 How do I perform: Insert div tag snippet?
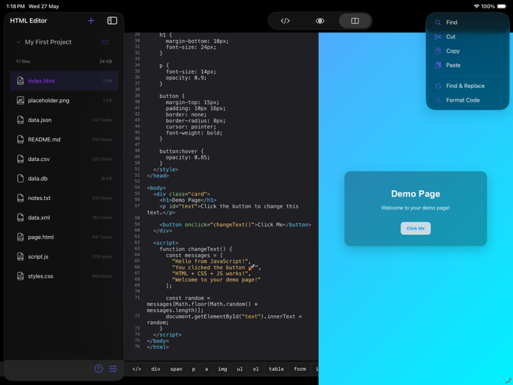pos(155,369)
